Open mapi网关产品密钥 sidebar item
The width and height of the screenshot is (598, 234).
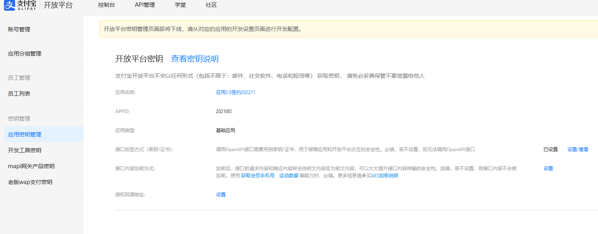[x=31, y=166]
